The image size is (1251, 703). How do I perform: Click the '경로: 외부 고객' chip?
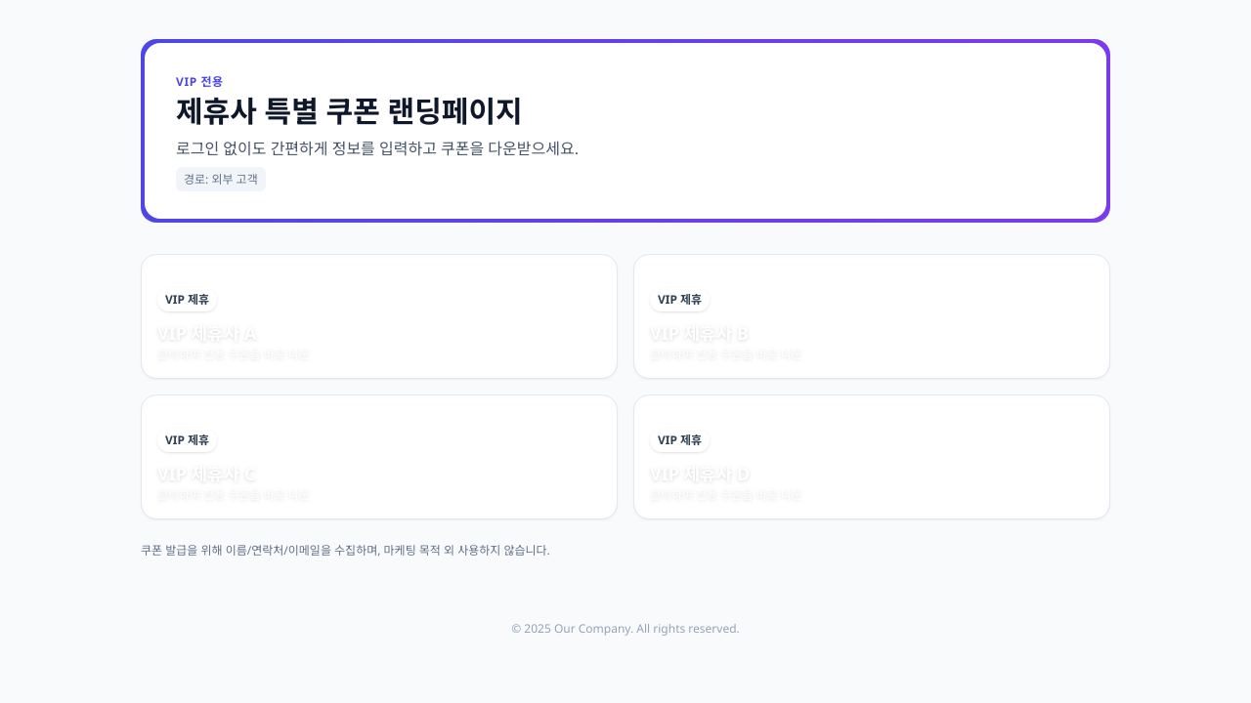pyautogui.click(x=221, y=180)
